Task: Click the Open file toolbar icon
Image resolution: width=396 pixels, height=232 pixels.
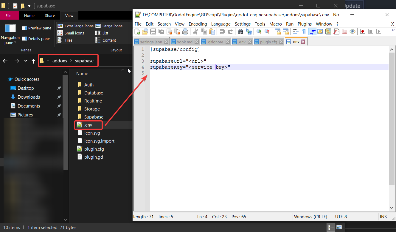Action: click(145, 31)
